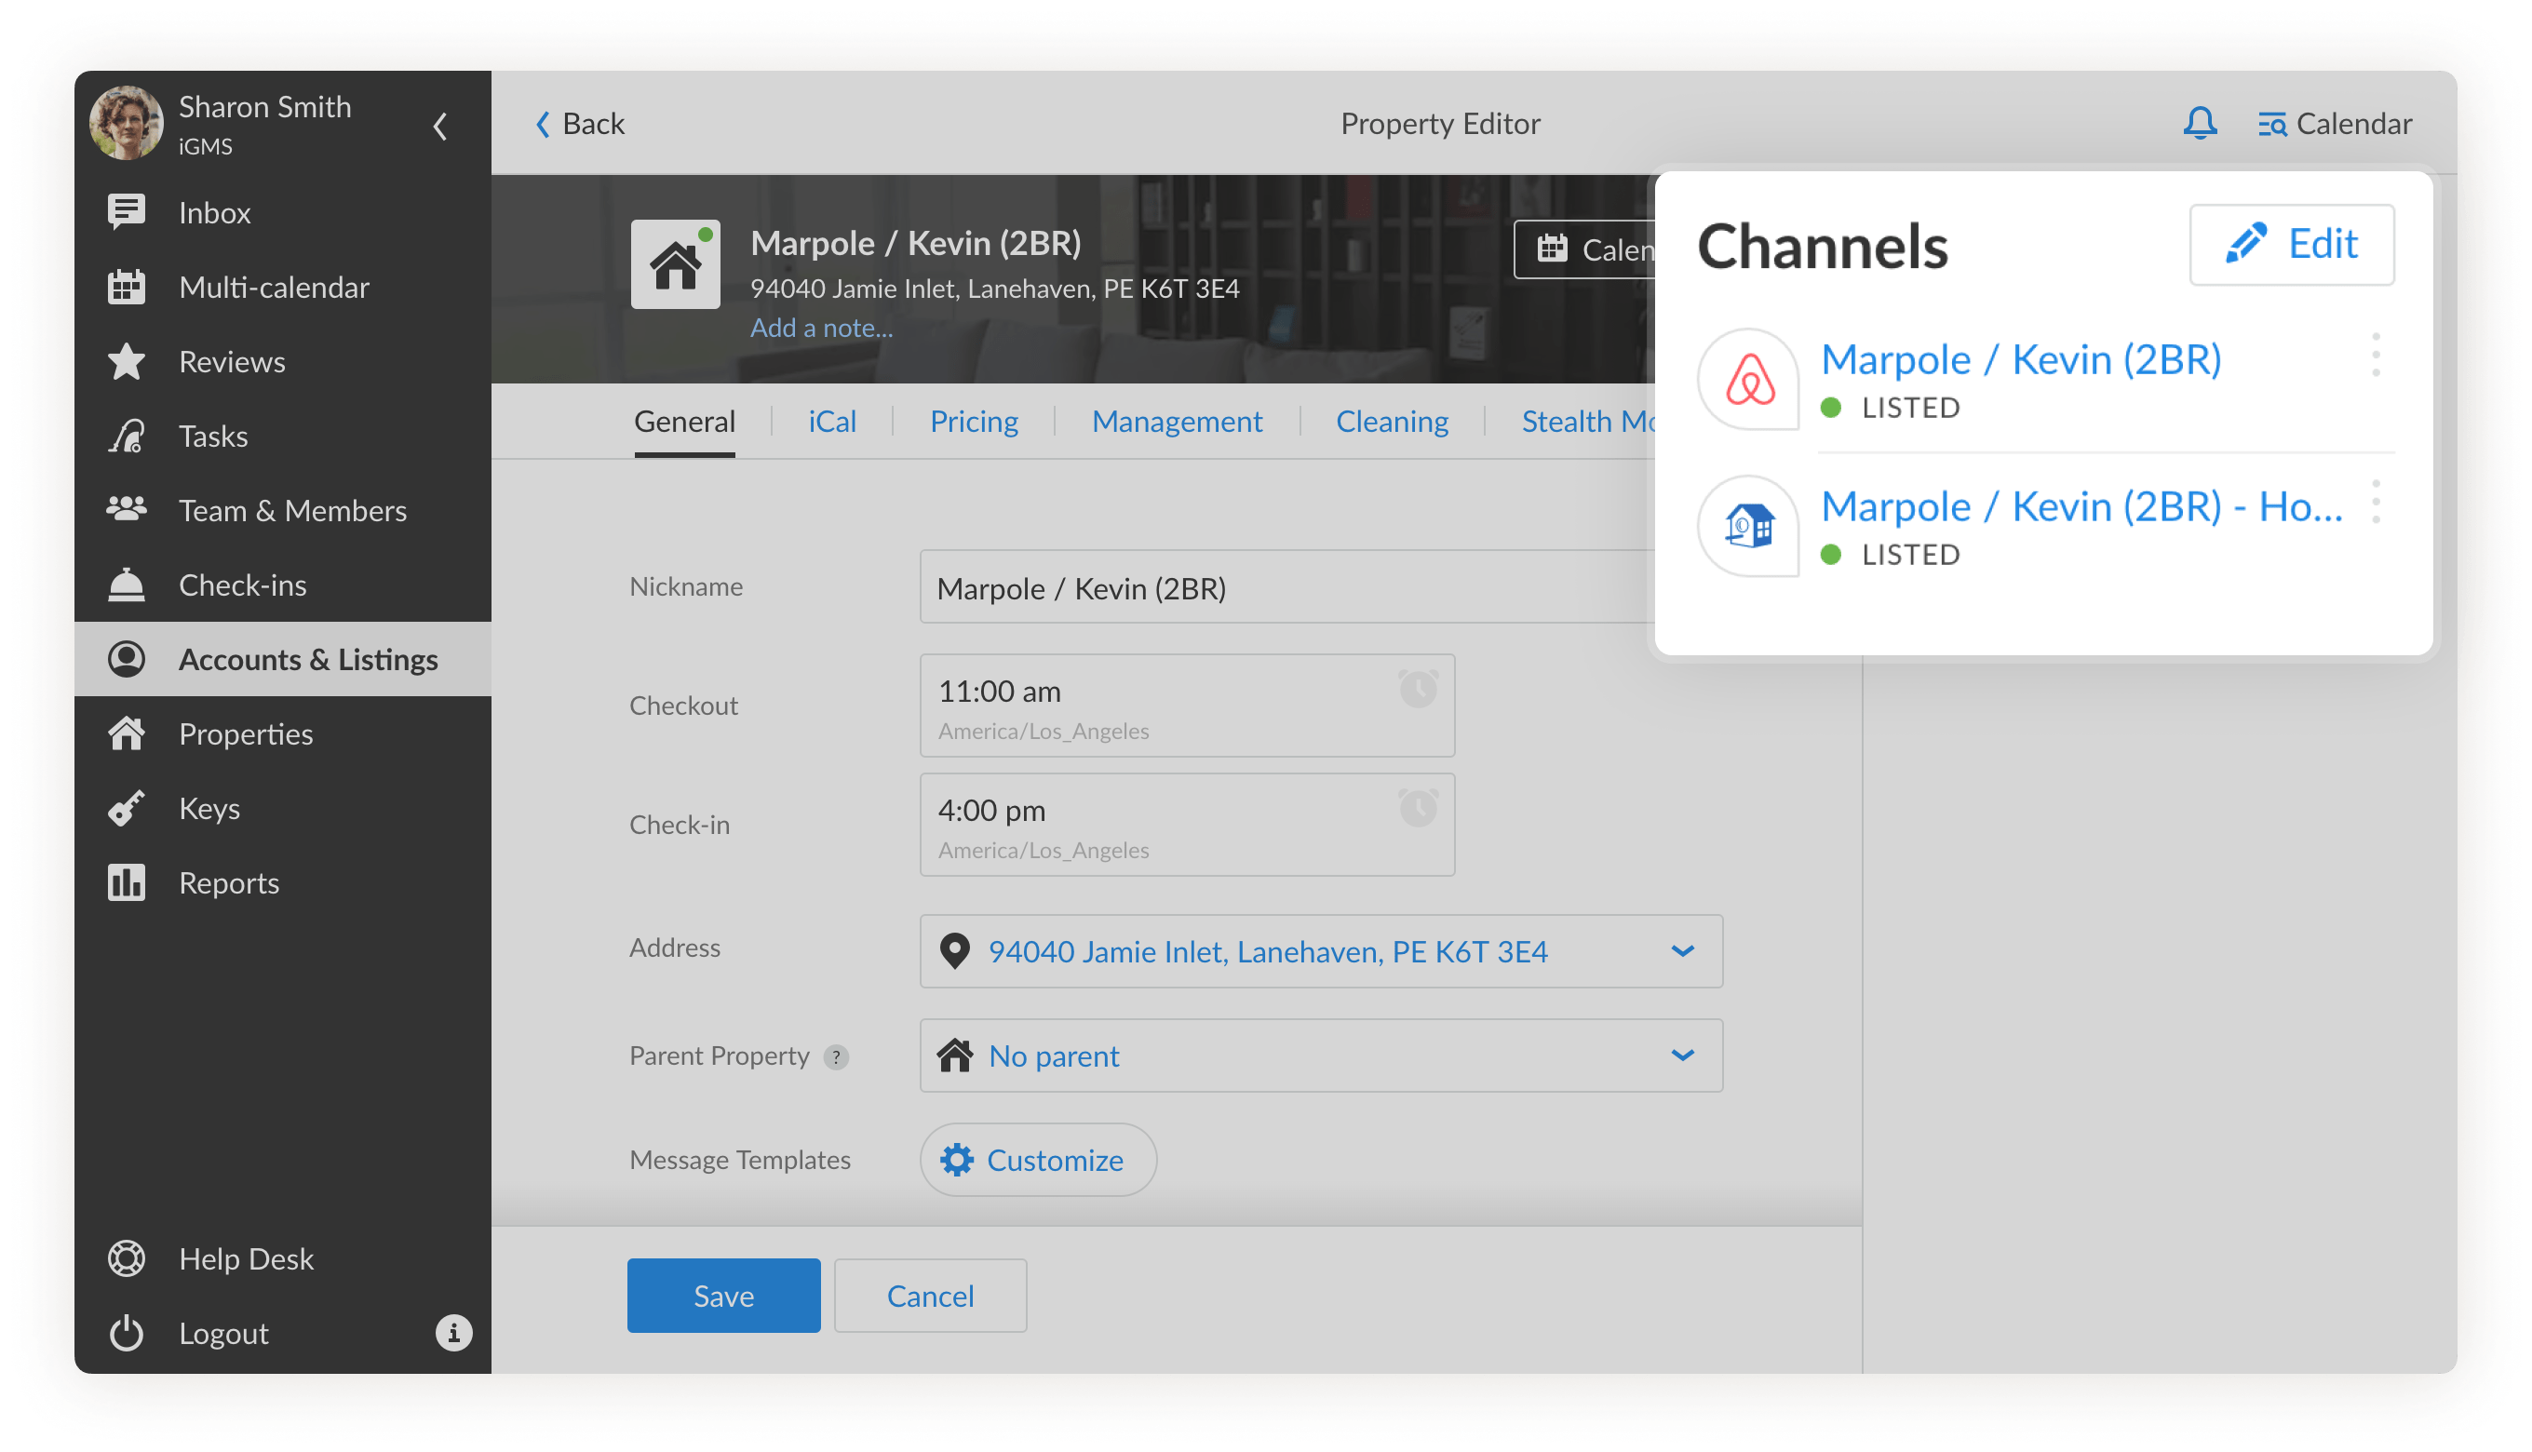Click the iGMS label under Sharon Smith
Image resolution: width=2532 pixels, height=1452 pixels.
pyautogui.click(x=206, y=147)
